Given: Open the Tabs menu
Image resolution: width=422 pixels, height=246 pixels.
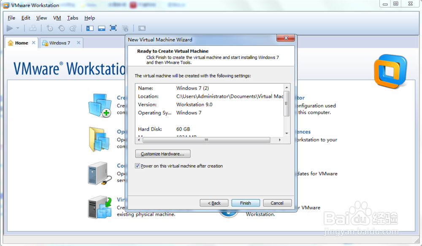Looking at the screenshot, I should pos(72,18).
